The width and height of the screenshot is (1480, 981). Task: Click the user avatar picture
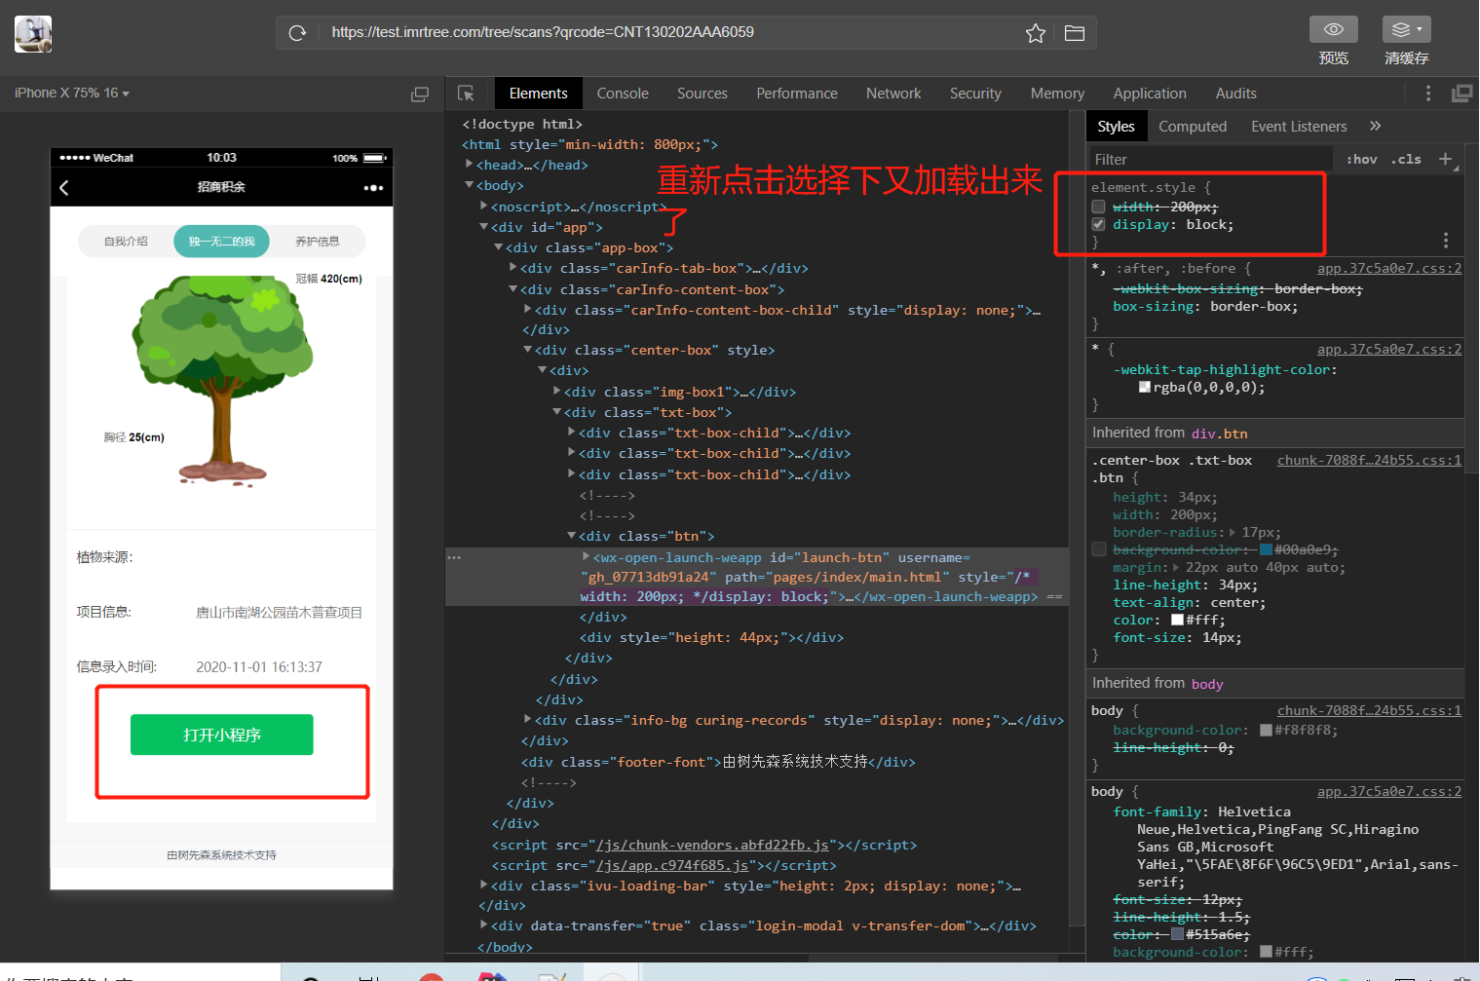[x=33, y=34]
